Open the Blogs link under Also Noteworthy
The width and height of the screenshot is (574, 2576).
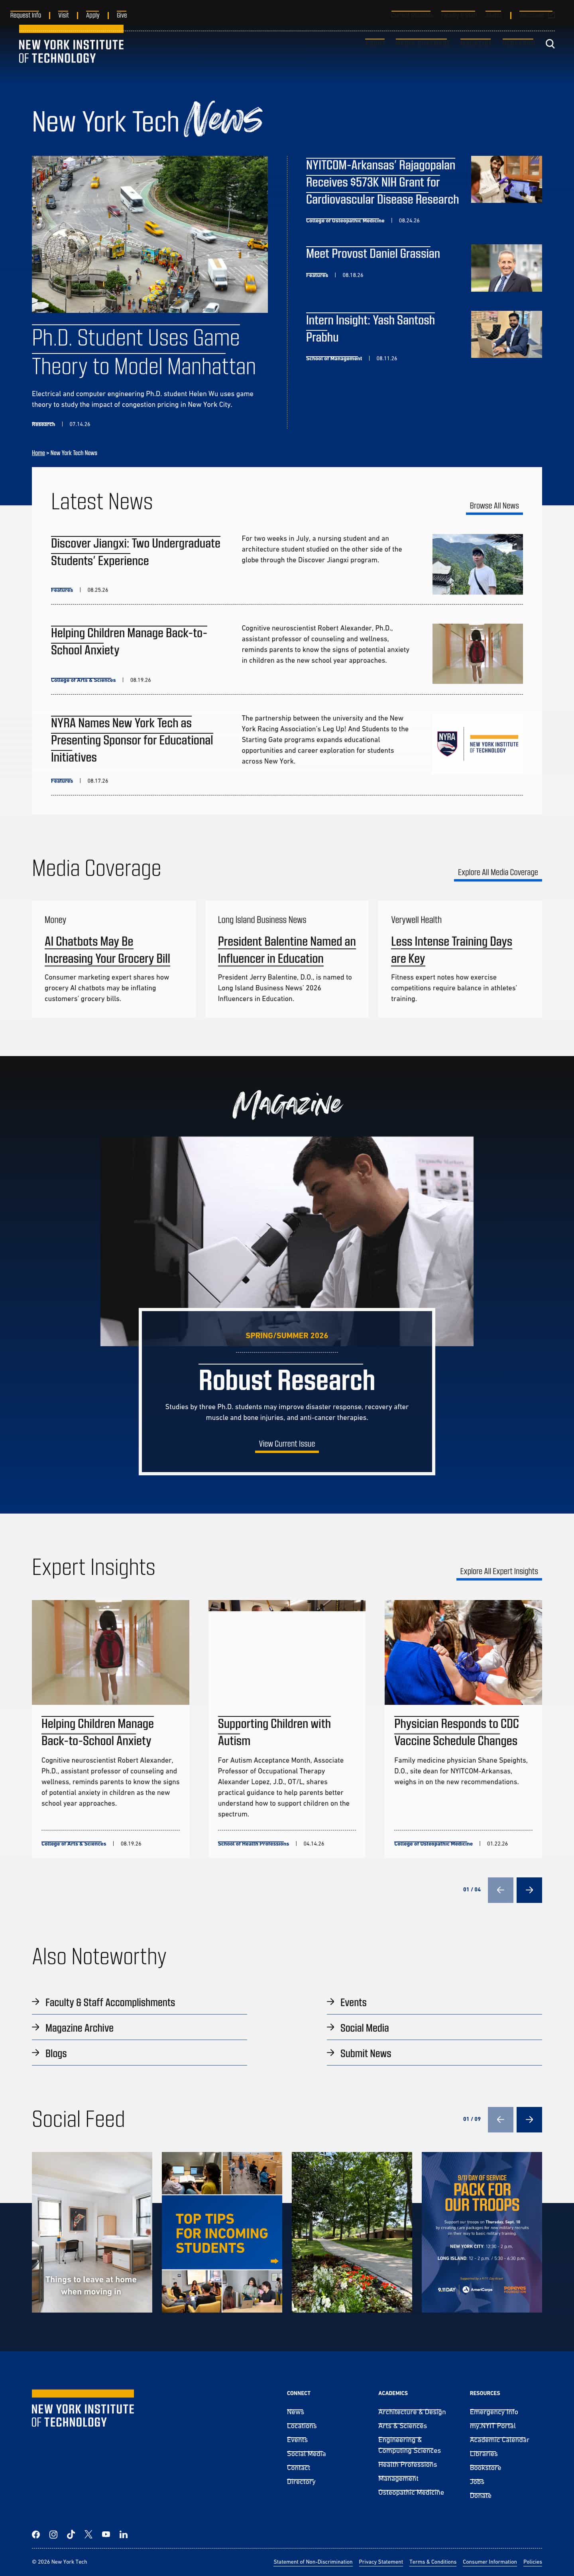click(56, 2053)
